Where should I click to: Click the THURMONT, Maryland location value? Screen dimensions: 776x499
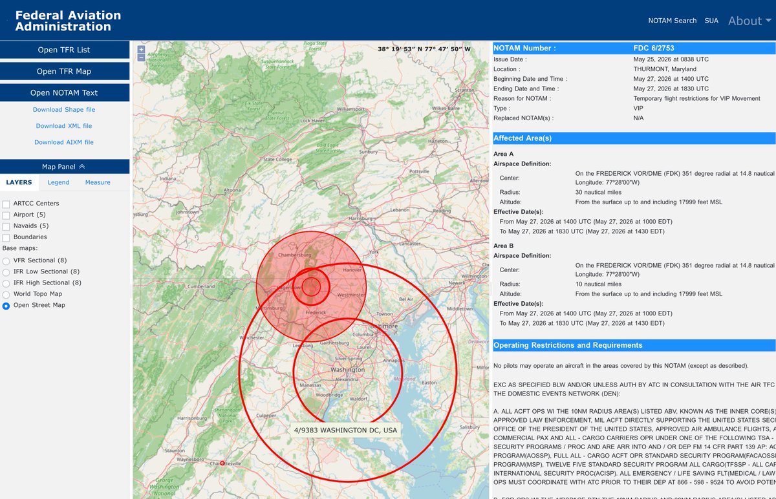(665, 69)
